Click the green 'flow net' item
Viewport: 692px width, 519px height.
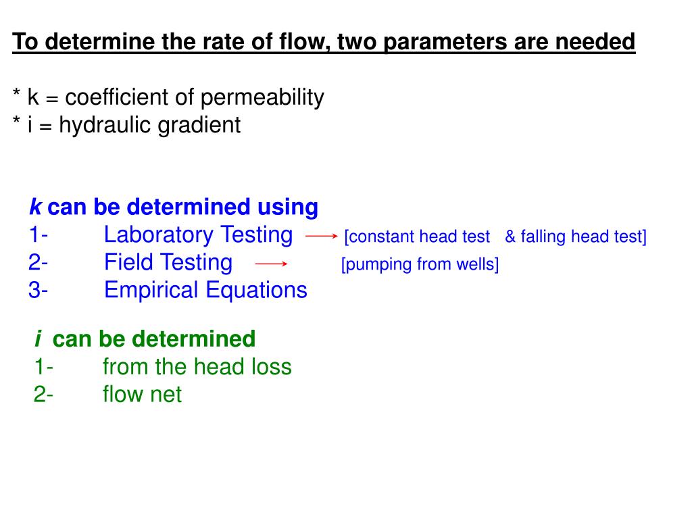coord(142,395)
